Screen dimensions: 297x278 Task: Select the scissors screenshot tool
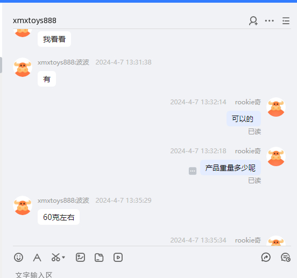(56, 258)
